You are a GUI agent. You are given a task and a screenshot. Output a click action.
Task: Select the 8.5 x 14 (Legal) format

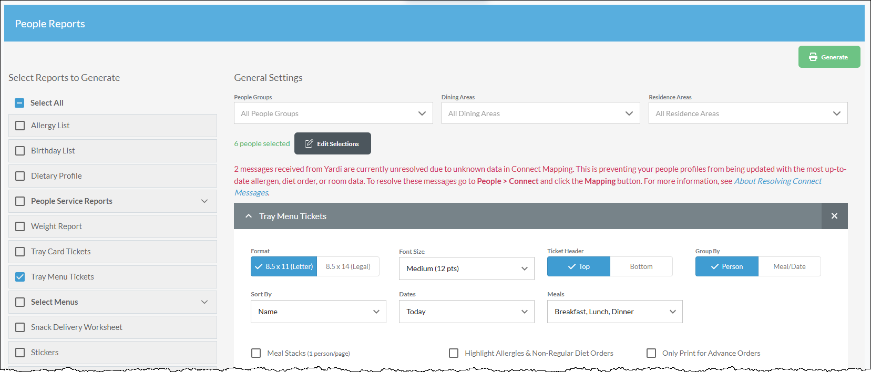pos(348,266)
